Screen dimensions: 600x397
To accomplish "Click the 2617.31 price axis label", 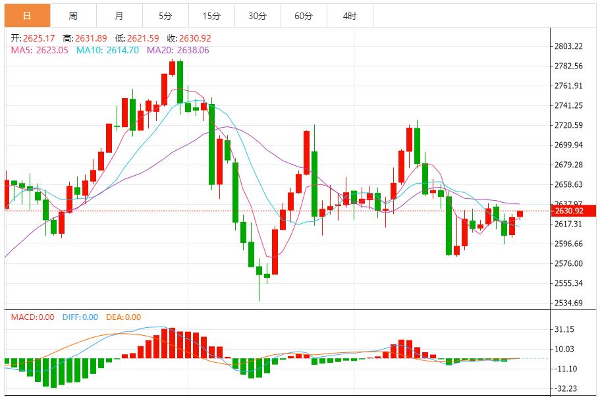I will 568,224.
